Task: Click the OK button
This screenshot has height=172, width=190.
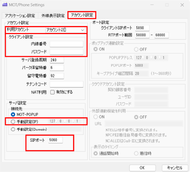Action: point(142,168)
